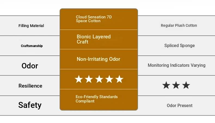Click the Craftsmanship label
215x123 pixels.
click(x=32, y=46)
